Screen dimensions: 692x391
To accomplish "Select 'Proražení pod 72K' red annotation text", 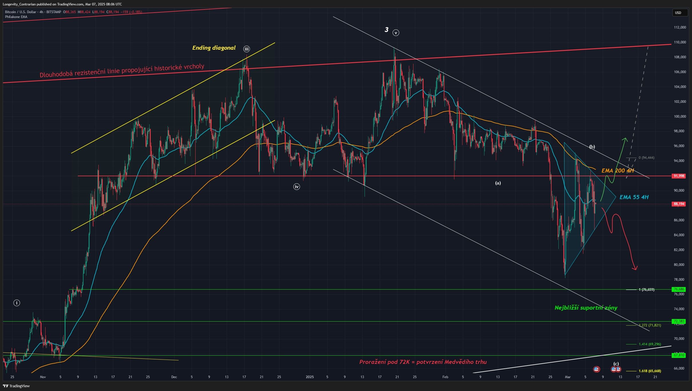I will click(423, 362).
